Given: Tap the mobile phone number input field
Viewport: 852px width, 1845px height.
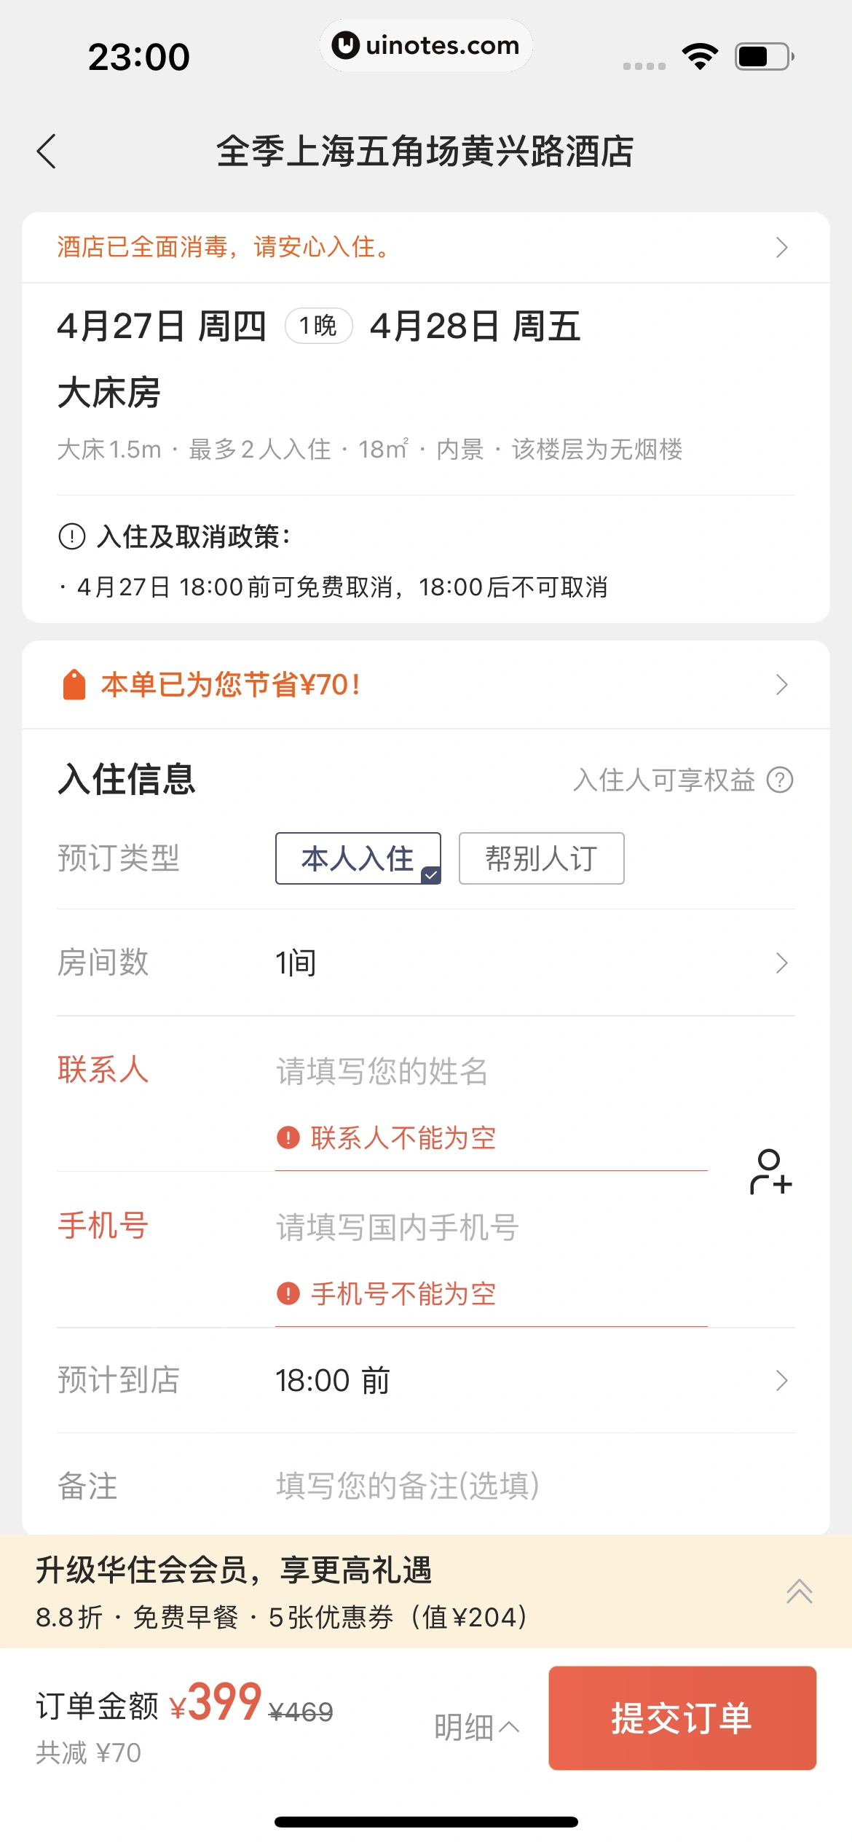Looking at the screenshot, I should tap(491, 1228).
